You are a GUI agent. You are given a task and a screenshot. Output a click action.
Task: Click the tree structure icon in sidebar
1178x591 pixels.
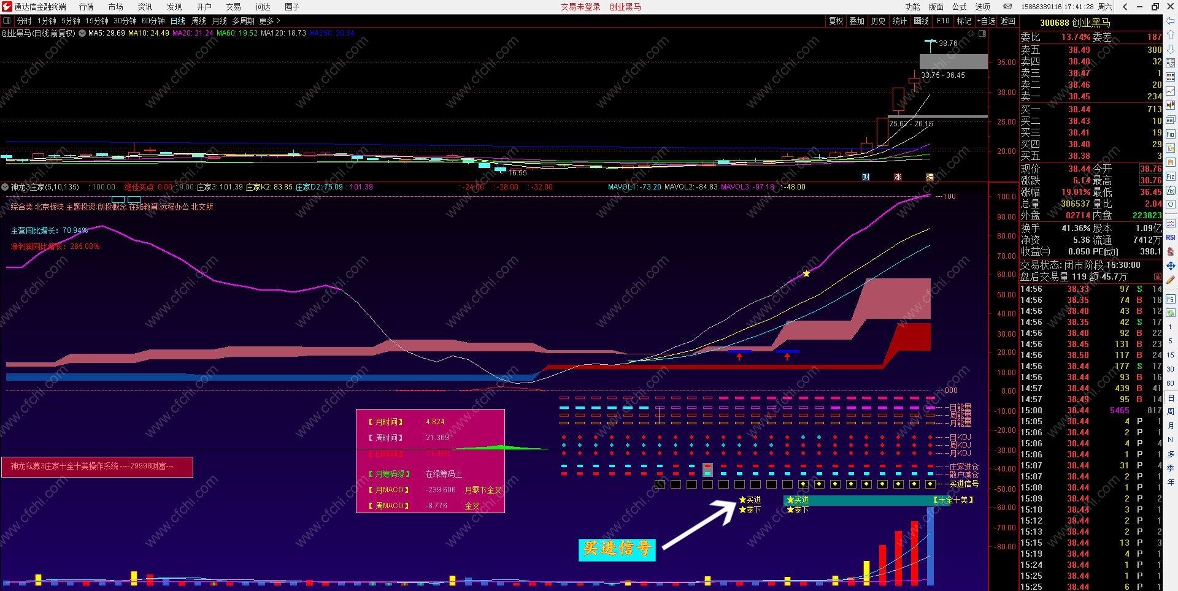coord(1171,148)
